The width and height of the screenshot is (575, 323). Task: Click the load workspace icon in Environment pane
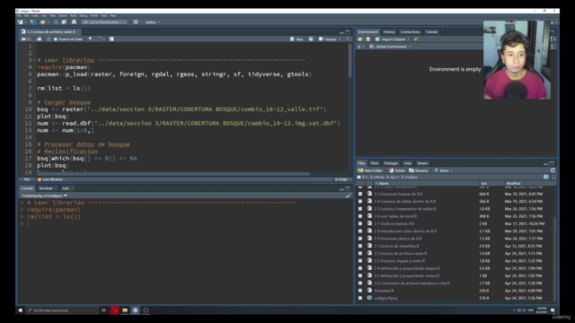360,39
